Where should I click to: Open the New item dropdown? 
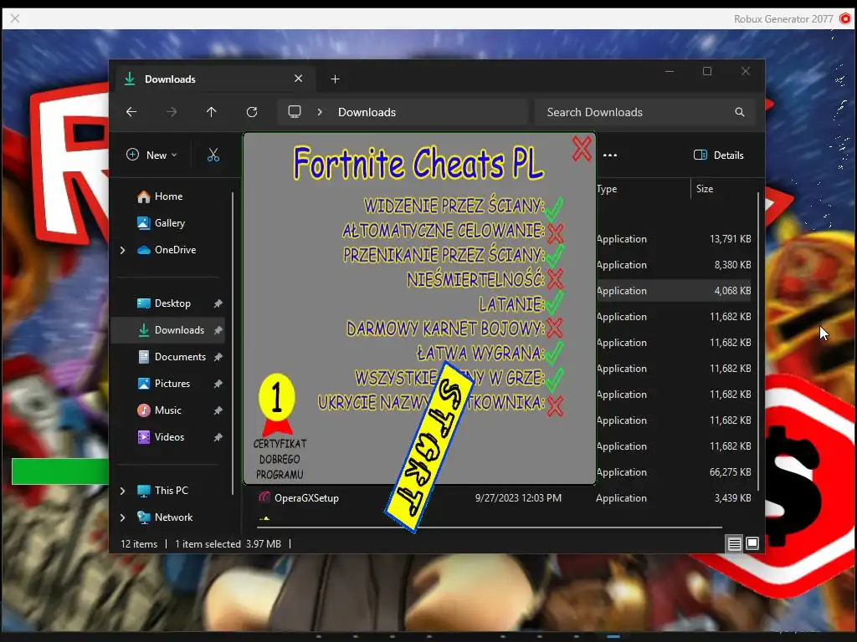pos(151,155)
